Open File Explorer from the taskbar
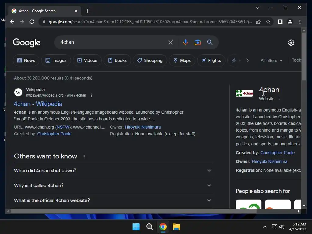 click(x=176, y=227)
